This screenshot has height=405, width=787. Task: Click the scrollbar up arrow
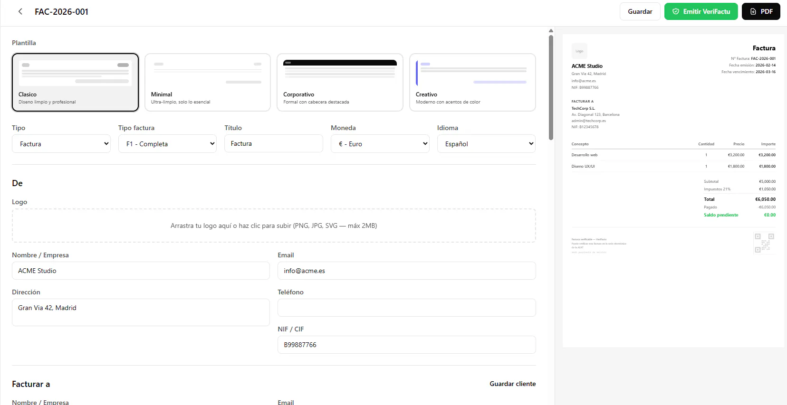coord(551,30)
